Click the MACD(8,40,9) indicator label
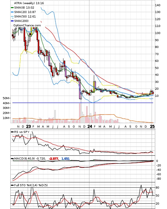Image resolution: width=167 pixels, height=209 pixels. 24,158
